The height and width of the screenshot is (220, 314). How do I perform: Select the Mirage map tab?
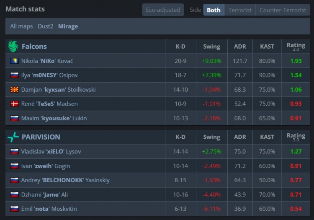[68, 26]
